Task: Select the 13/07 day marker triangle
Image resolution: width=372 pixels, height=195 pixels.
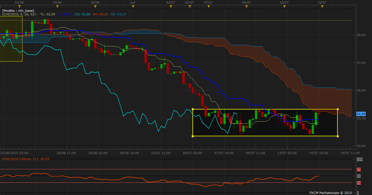Action: click(x=284, y=6)
